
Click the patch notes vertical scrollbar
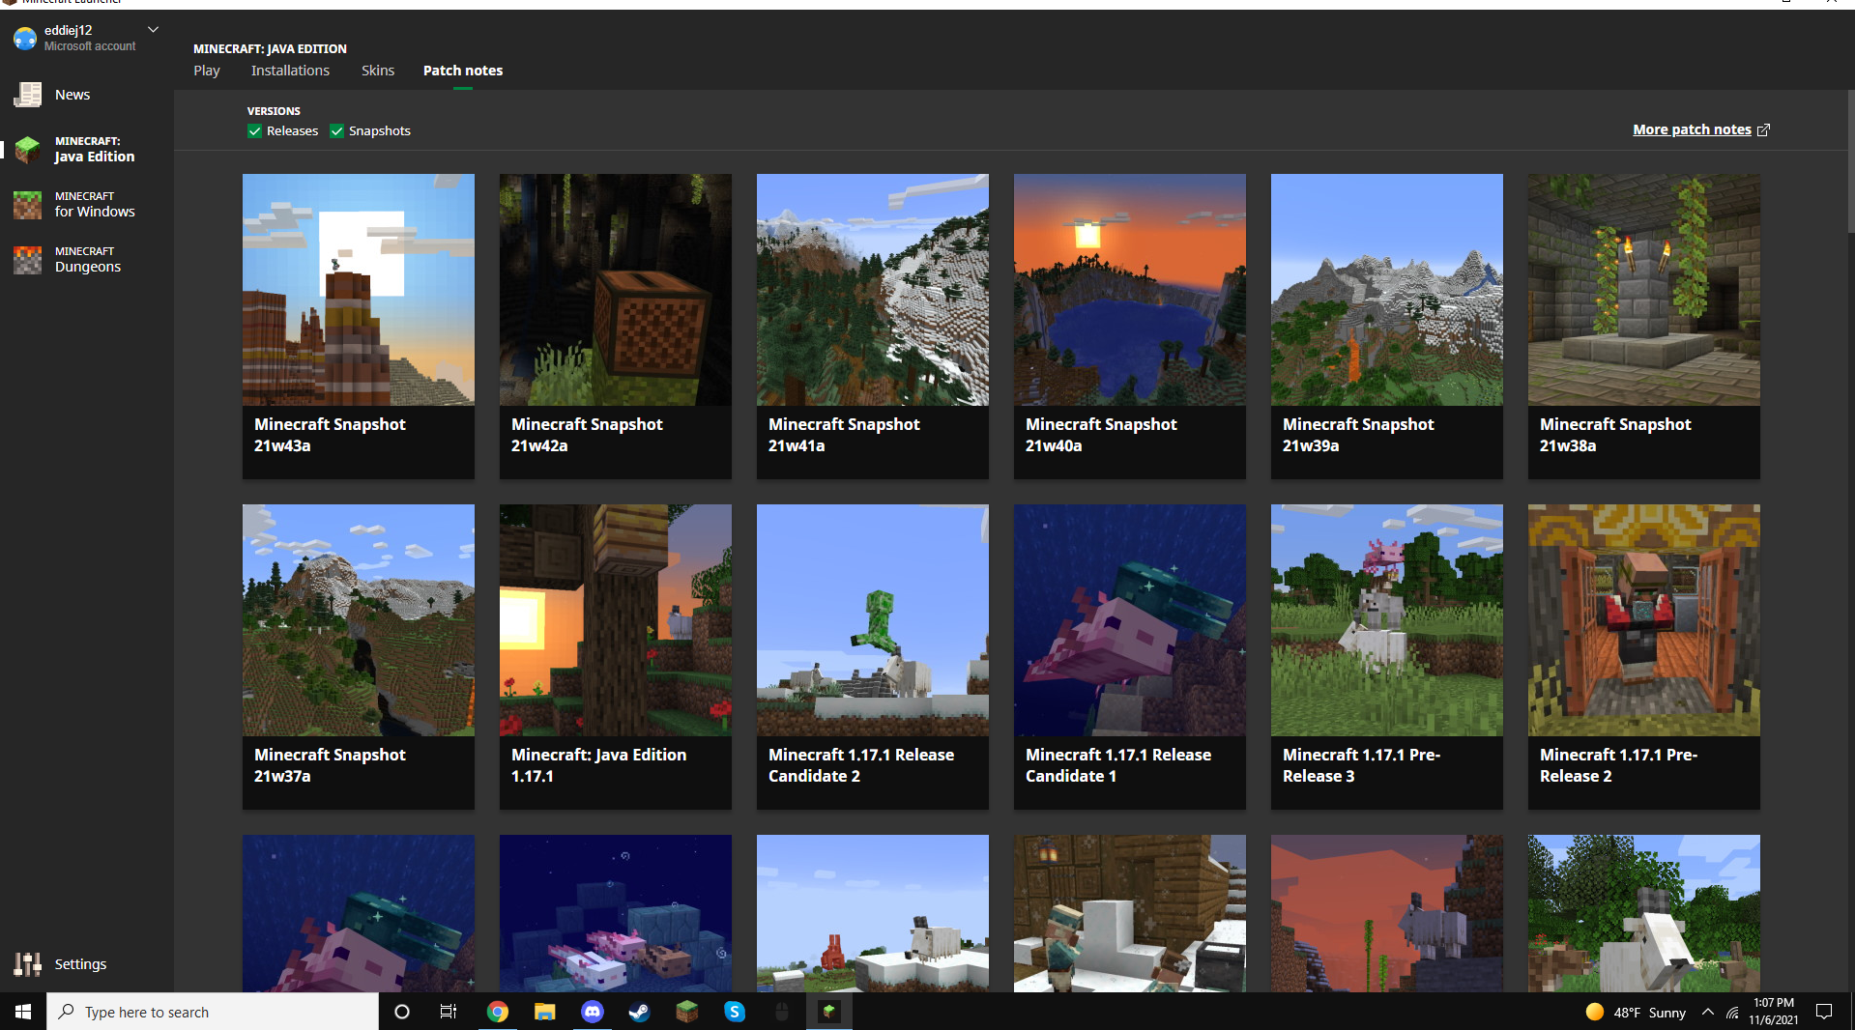tap(1849, 164)
